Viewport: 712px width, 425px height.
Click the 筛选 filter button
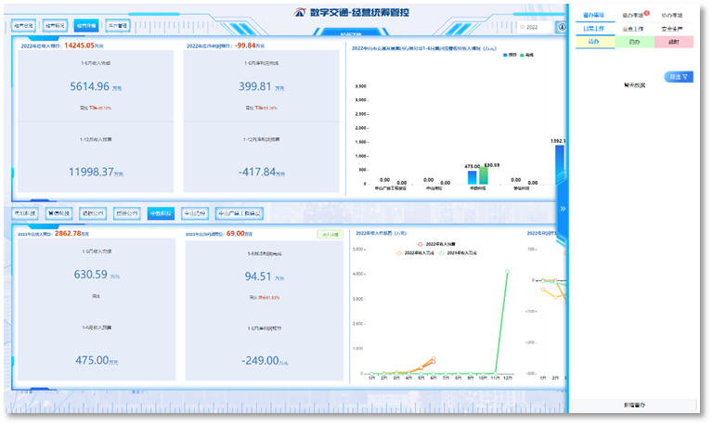click(x=679, y=77)
